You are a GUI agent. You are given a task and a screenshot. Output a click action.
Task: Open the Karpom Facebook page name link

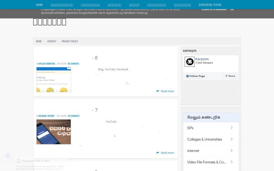[202, 59]
